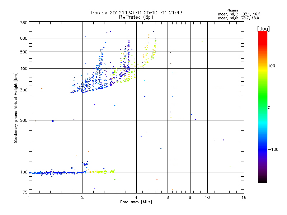
Task: Click the x-axis tick label '2'
Action: pos(83,197)
